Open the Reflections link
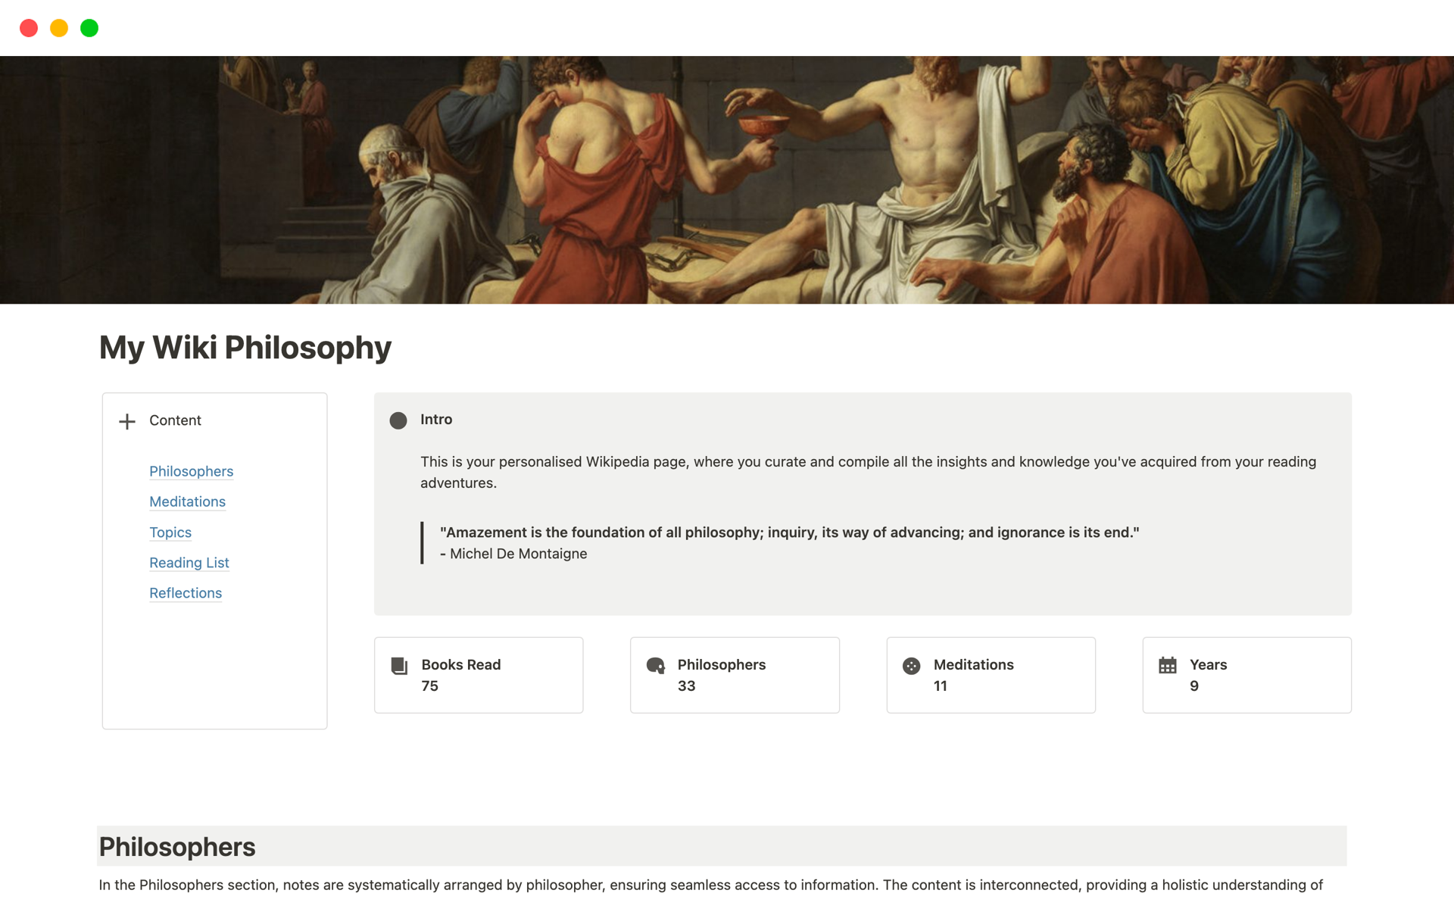Screen dimensions: 1454x909 186,593
